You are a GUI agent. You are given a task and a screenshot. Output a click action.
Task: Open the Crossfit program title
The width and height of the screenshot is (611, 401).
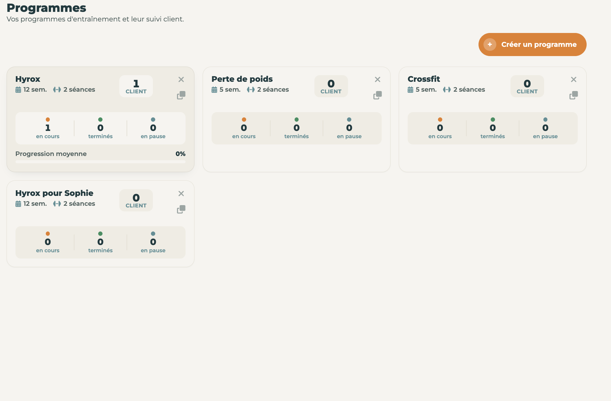(424, 79)
